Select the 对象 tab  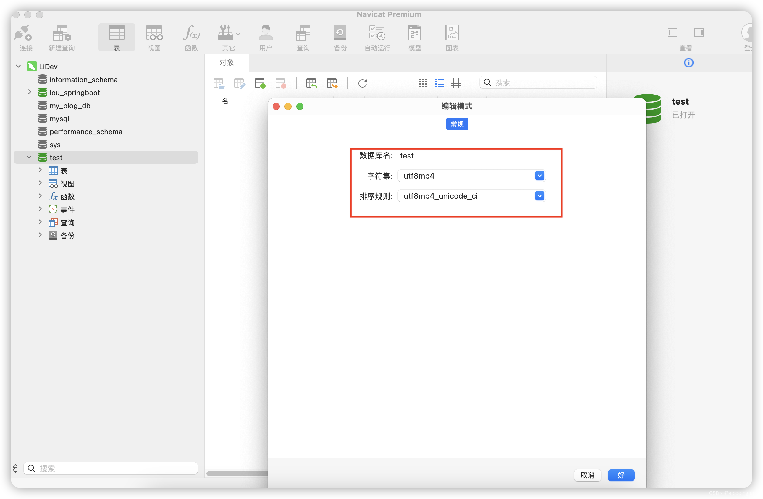click(227, 62)
